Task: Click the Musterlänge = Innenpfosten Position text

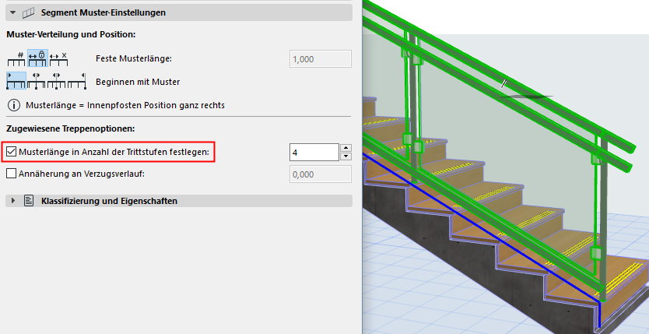Action: [x=125, y=105]
